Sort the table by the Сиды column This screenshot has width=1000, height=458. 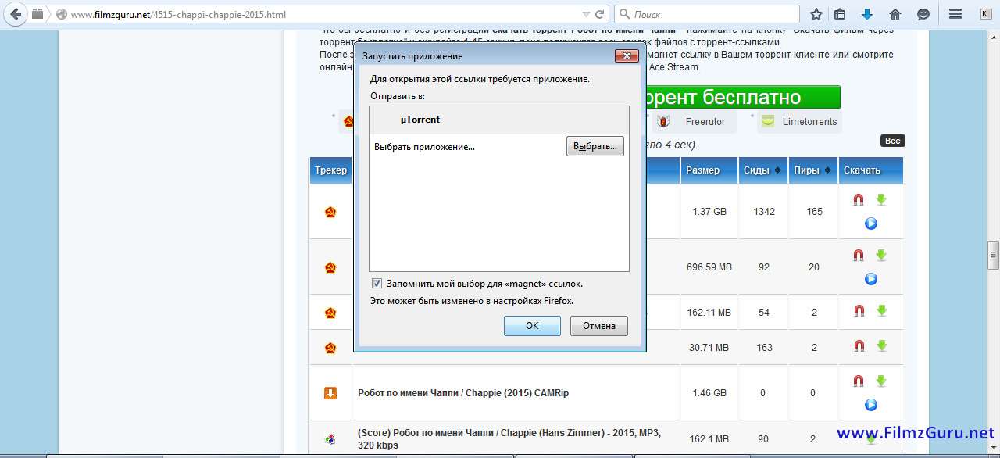pyautogui.click(x=760, y=170)
